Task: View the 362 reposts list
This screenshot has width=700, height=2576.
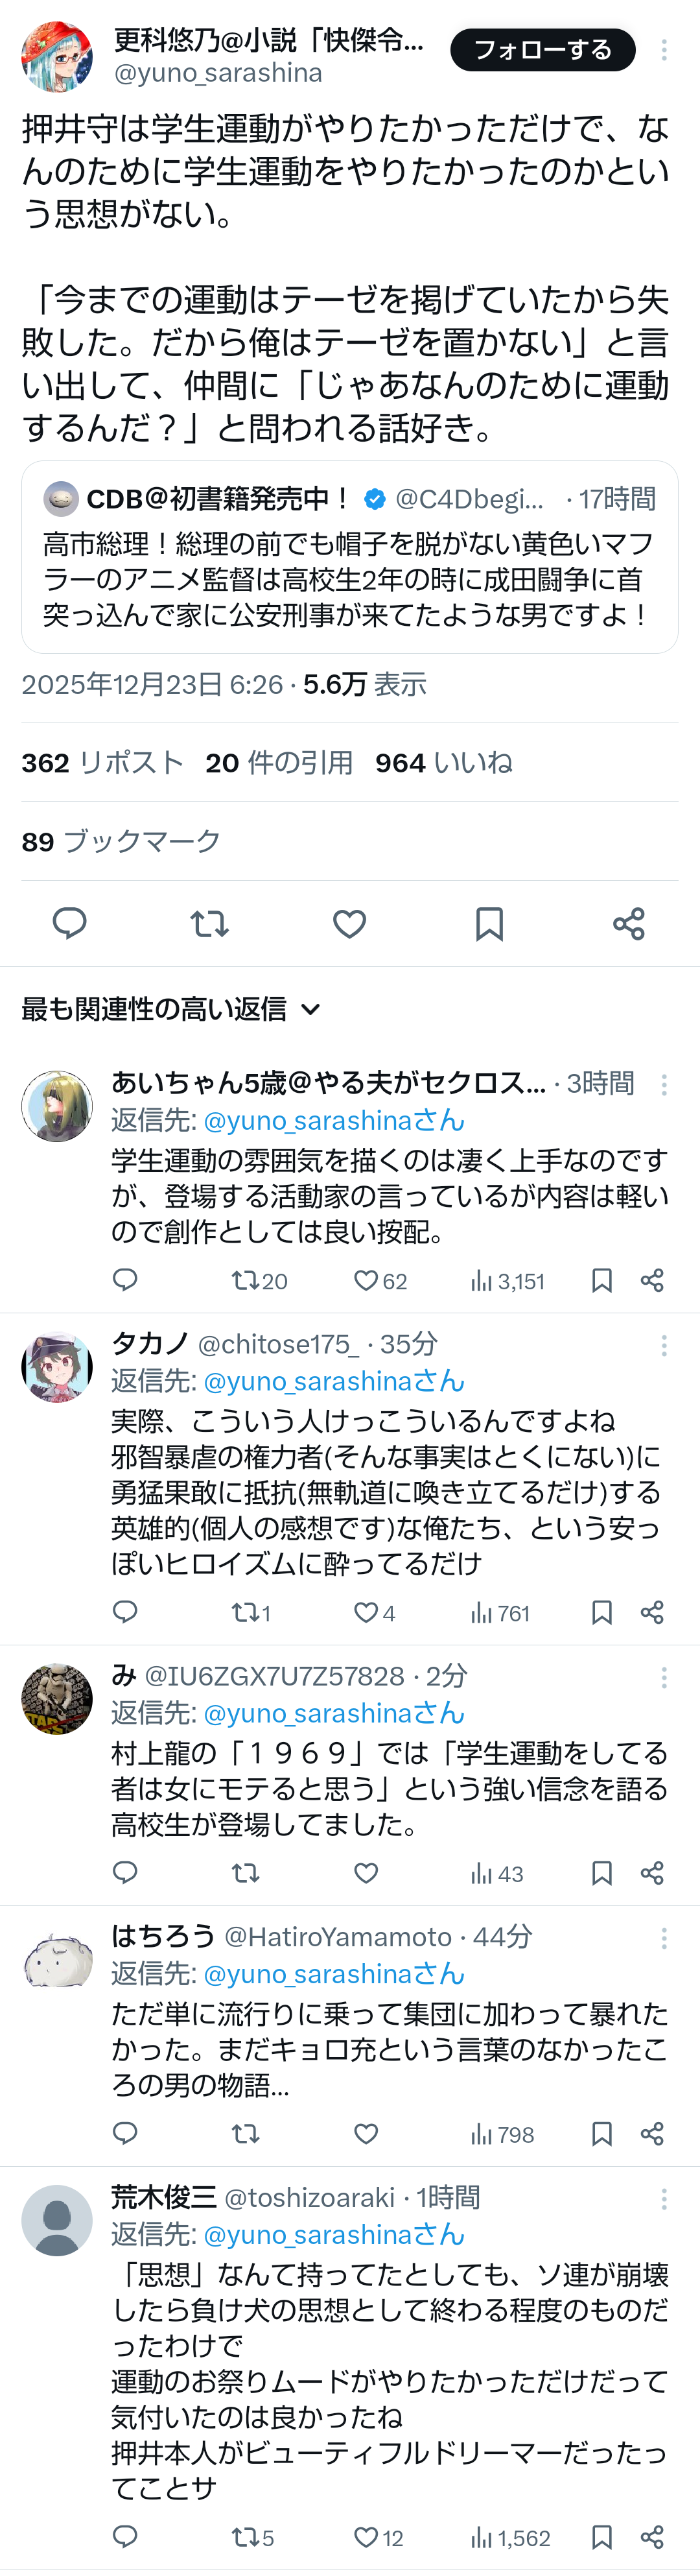Action: [x=102, y=763]
